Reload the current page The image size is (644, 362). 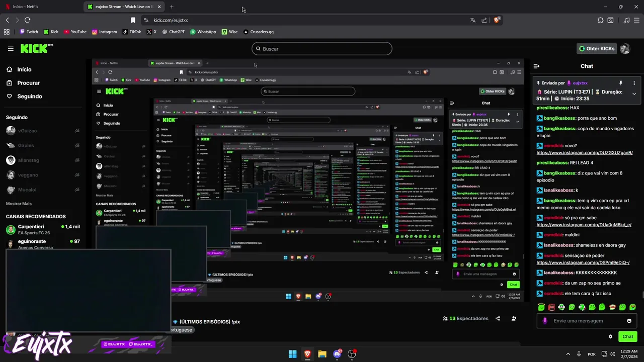[x=27, y=20]
